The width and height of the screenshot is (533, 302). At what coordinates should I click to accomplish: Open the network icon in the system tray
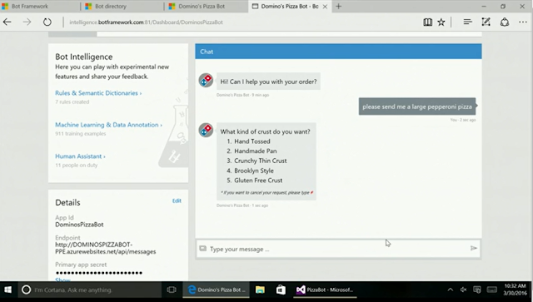477,290
